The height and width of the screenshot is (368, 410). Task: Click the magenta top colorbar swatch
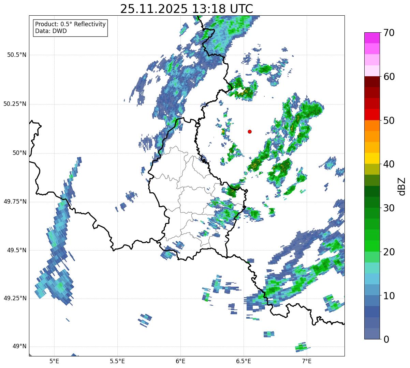click(x=372, y=38)
